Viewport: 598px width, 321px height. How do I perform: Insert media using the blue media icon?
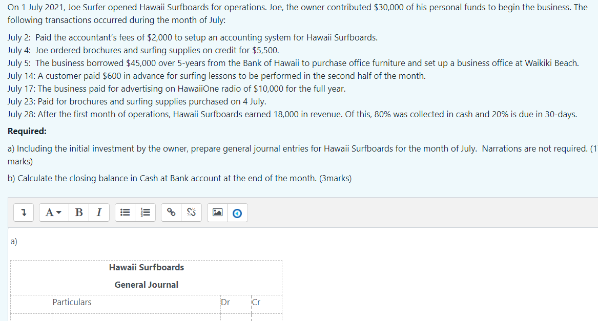click(236, 212)
